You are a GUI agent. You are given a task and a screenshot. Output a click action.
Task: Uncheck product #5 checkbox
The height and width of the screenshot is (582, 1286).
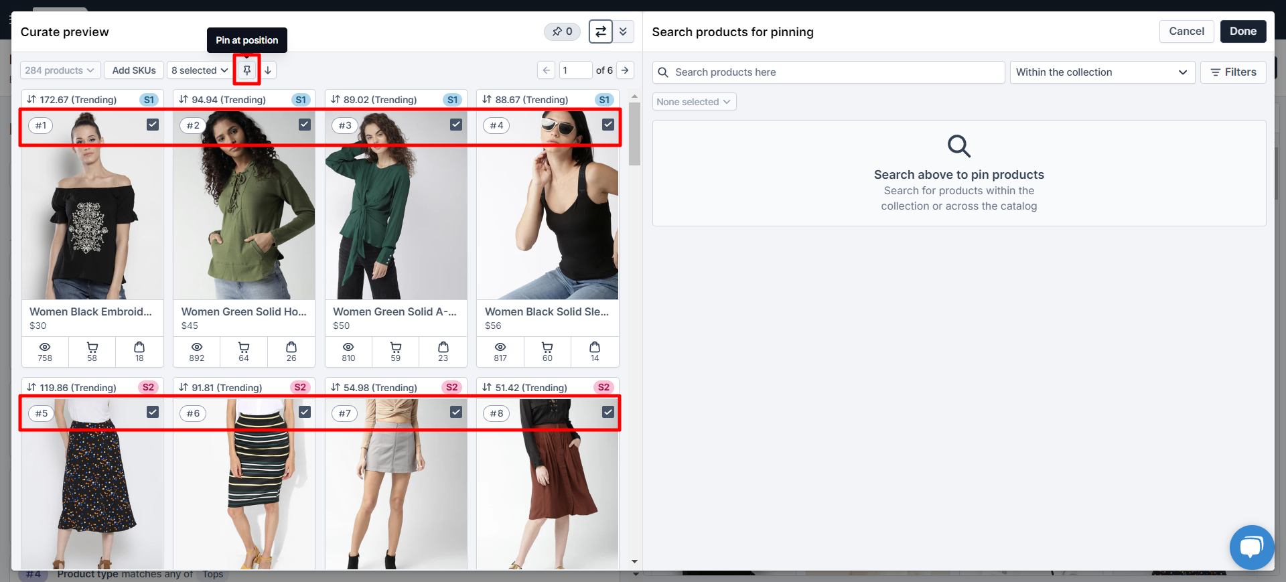tap(153, 413)
